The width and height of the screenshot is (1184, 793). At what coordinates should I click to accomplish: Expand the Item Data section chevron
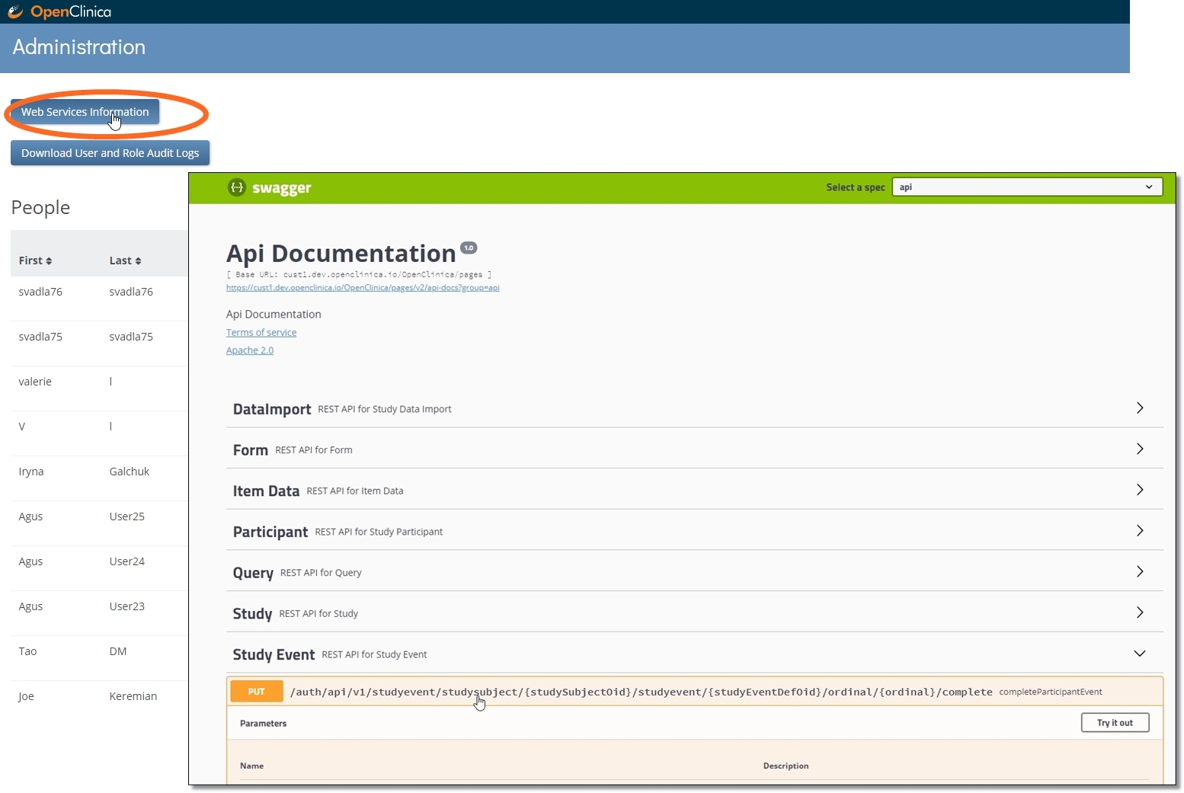pos(1140,490)
